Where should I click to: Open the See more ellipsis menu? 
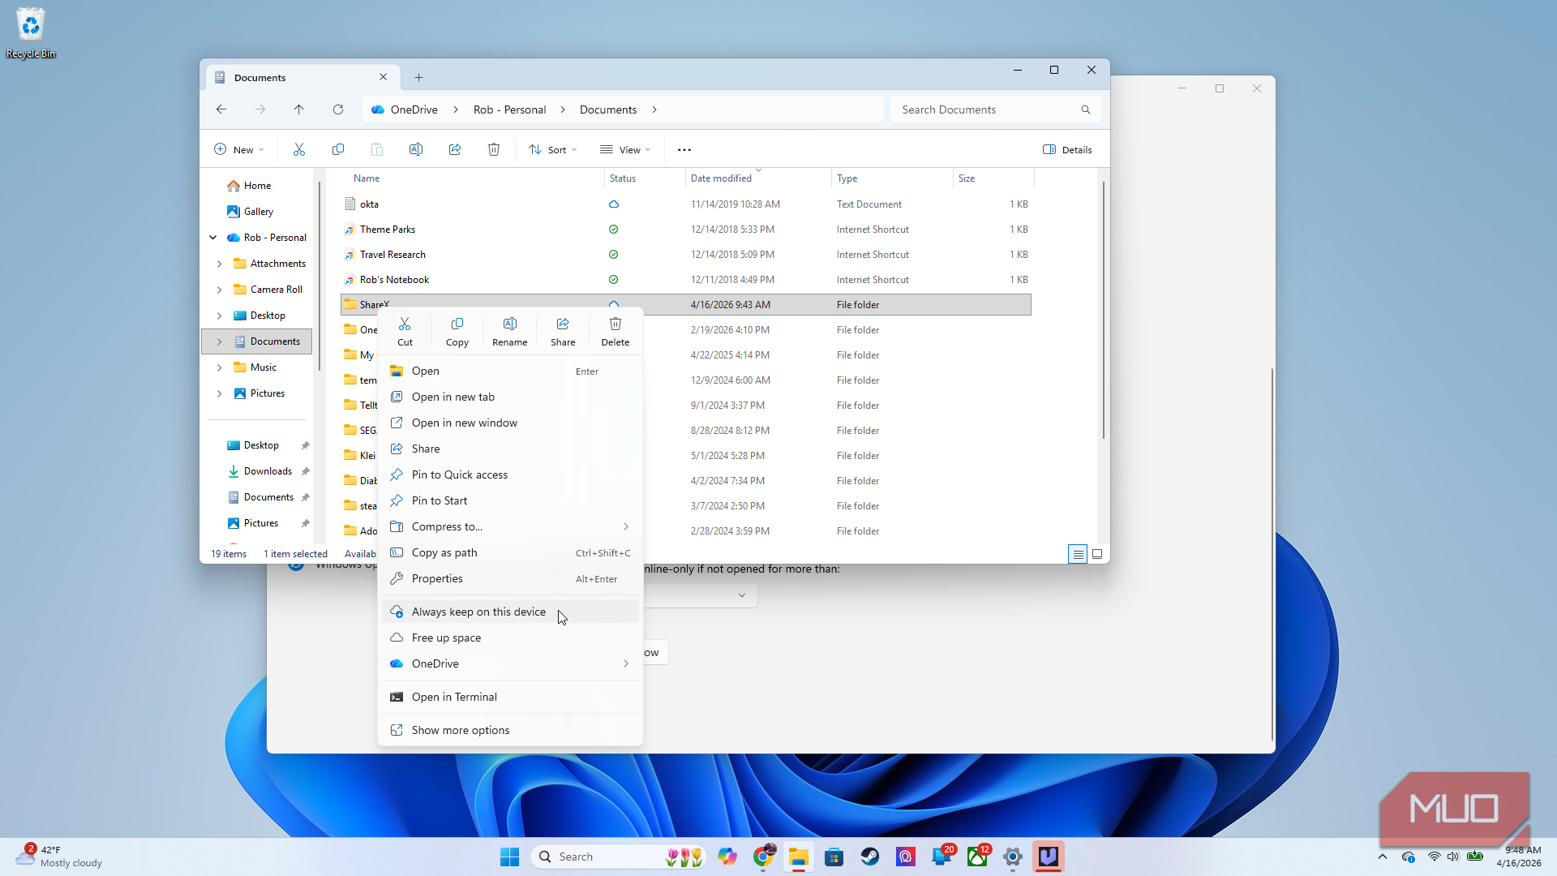coord(684,149)
